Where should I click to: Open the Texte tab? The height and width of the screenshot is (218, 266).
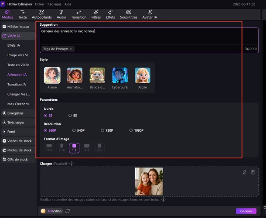(x=22, y=14)
